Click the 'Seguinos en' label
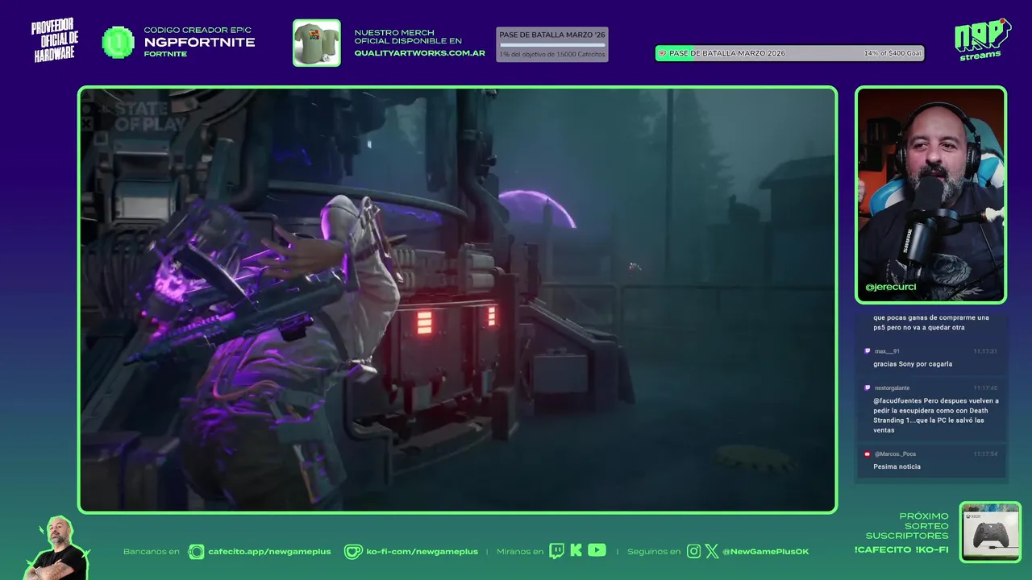Viewport: 1032px width, 580px height. (654, 552)
